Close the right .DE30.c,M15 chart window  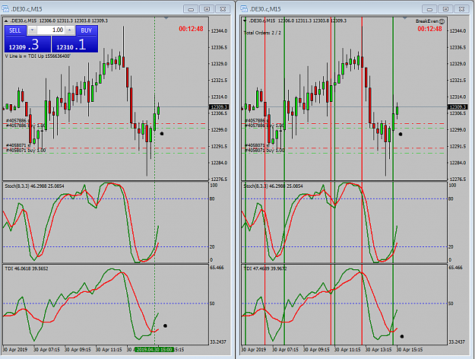click(x=461, y=9)
